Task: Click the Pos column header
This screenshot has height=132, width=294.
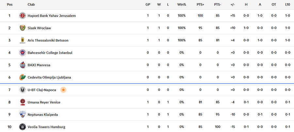Action: click(9, 5)
